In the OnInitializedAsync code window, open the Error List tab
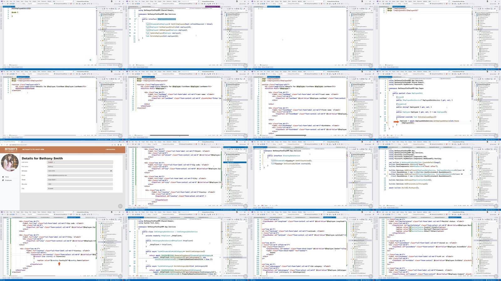Screen dimensions: 501x281 (x=381, y=137)
